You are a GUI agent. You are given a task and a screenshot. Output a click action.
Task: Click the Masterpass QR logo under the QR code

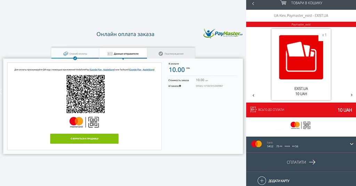[94, 122]
